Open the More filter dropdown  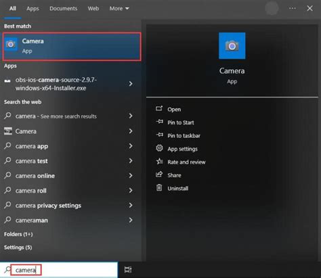119,9
